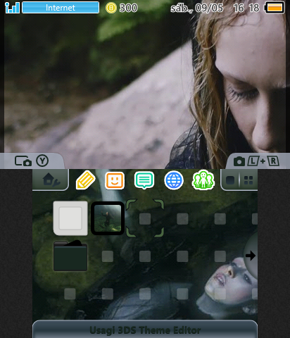Select the waterfall theme thumbnail
The height and width of the screenshot is (338, 290).
tap(108, 218)
